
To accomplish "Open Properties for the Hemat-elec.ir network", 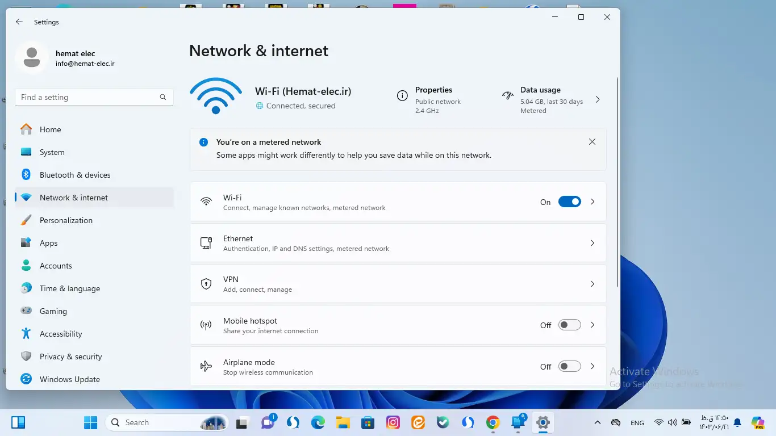I will tap(403, 97).
